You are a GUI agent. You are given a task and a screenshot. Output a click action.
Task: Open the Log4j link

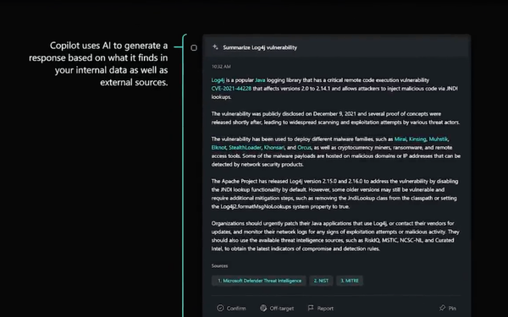click(218, 80)
